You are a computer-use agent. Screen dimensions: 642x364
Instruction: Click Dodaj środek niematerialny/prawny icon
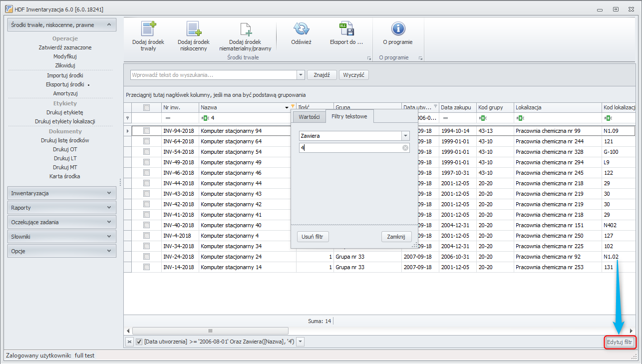coord(245,29)
